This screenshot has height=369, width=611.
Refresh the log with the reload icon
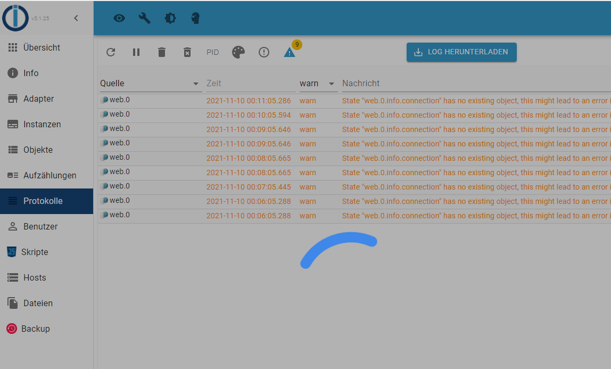[111, 52]
